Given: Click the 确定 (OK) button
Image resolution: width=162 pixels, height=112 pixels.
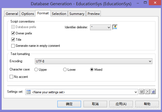Looking at the screenshot, I should coord(69,104).
